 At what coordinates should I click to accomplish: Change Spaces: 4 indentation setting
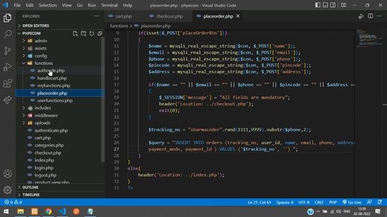(285, 203)
